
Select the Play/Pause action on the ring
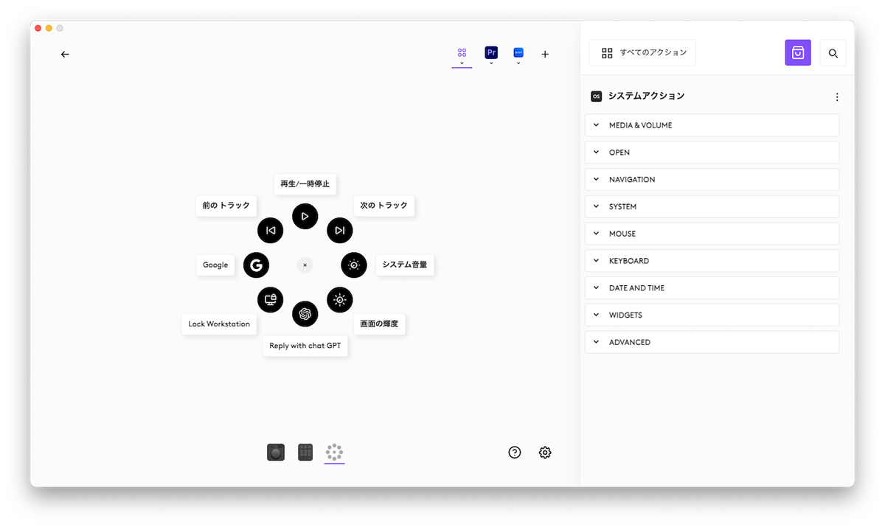(305, 216)
